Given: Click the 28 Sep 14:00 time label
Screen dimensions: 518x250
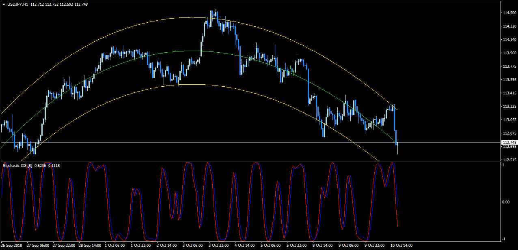Looking at the screenshot, I should pyautogui.click(x=90, y=246).
